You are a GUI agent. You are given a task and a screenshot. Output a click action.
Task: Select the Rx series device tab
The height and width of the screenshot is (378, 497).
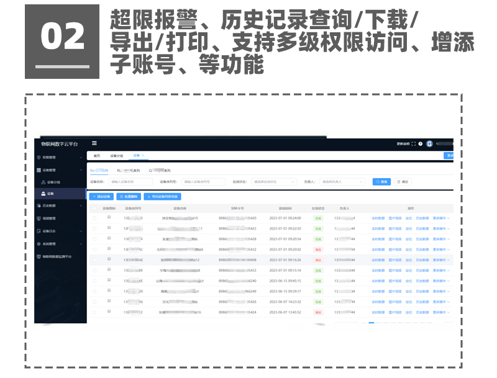pos(99,170)
